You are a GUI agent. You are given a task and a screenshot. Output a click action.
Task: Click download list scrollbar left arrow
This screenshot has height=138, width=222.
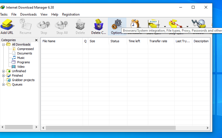coord(43,128)
